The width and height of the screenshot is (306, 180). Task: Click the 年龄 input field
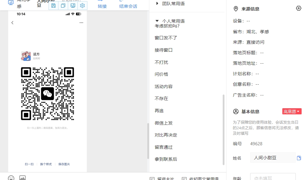(x=273, y=176)
